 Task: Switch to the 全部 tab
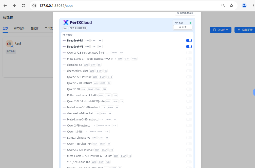coord(5,28)
